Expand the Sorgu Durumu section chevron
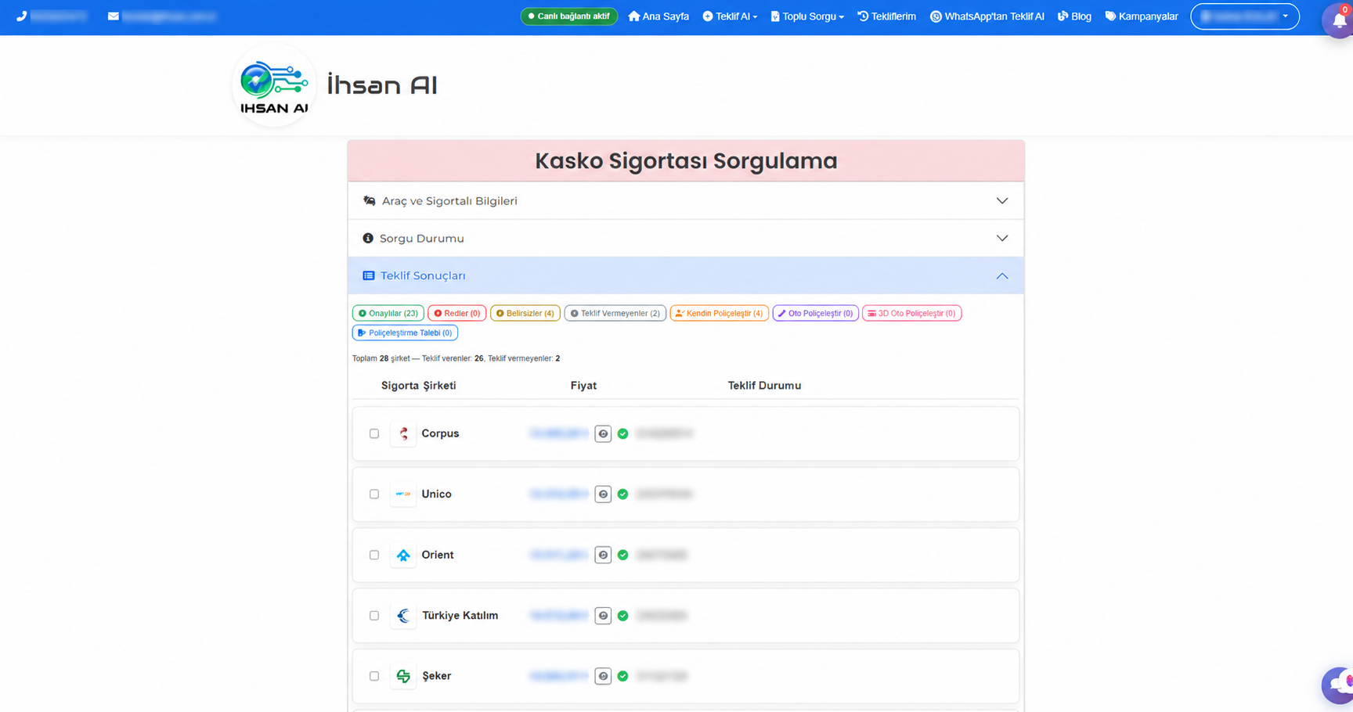The width and height of the screenshot is (1353, 712). pyautogui.click(x=1002, y=238)
